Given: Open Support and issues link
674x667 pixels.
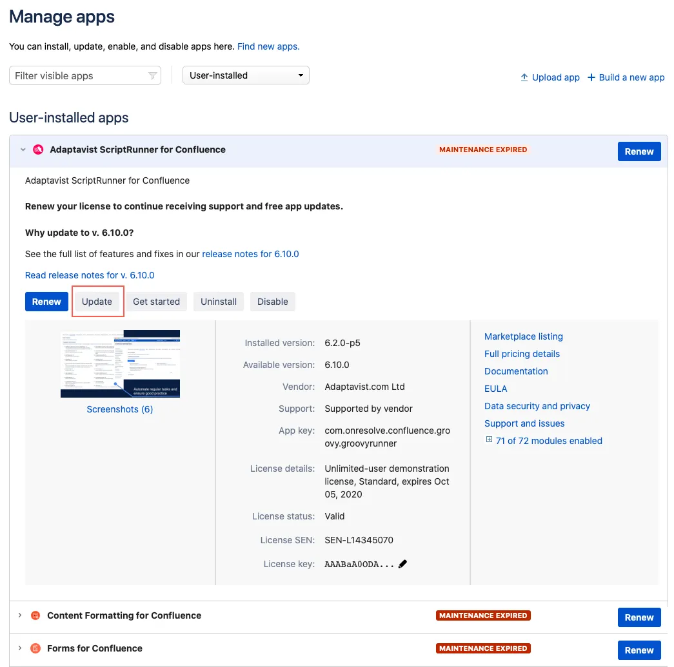Looking at the screenshot, I should [x=524, y=423].
